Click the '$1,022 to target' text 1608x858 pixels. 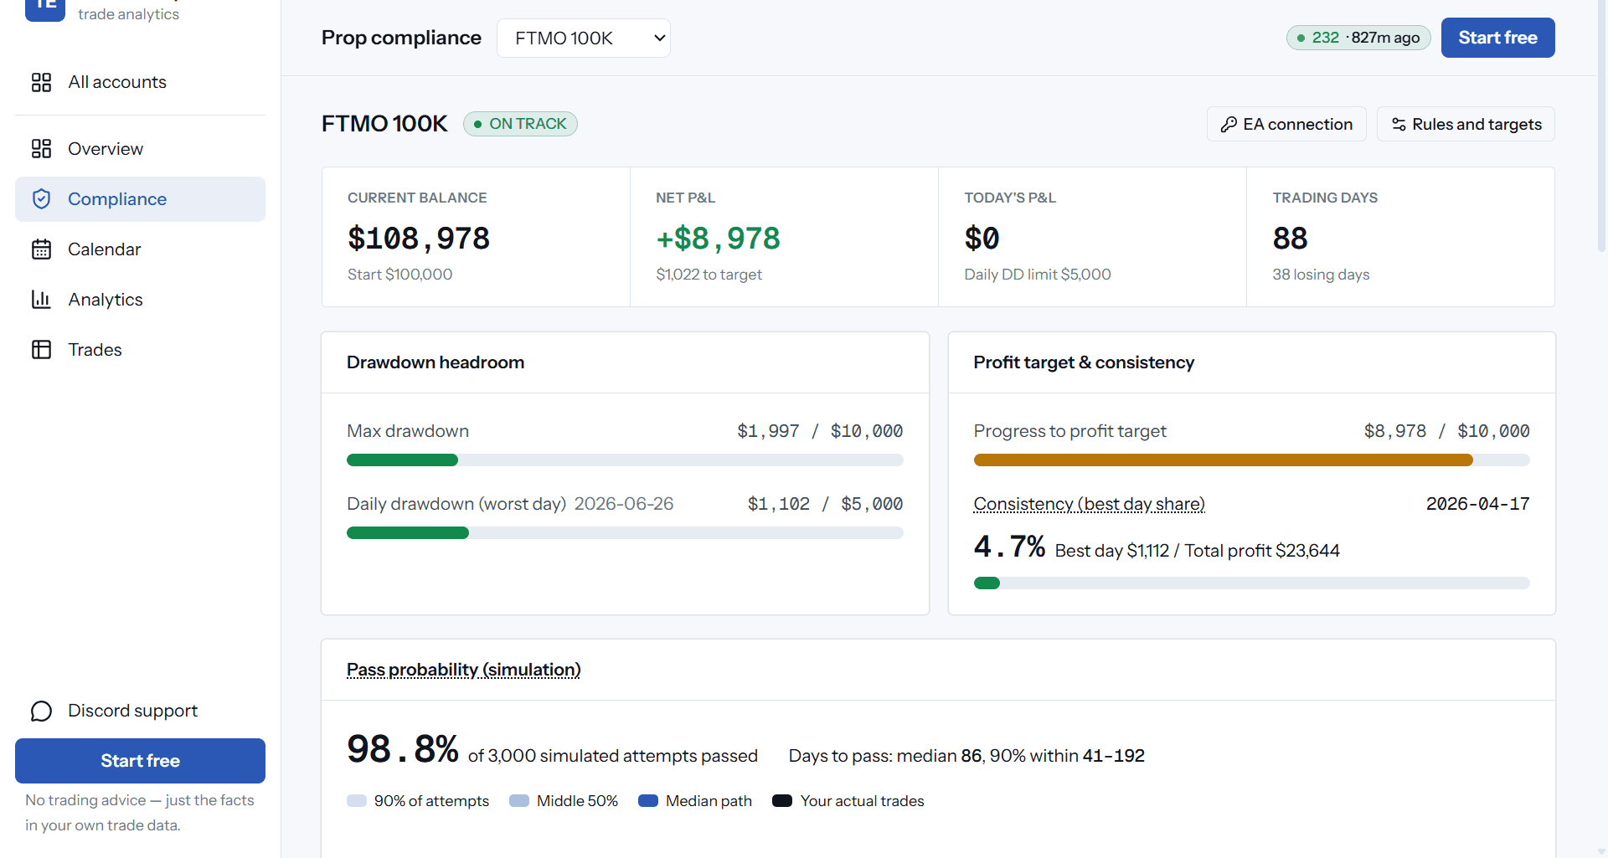(709, 275)
